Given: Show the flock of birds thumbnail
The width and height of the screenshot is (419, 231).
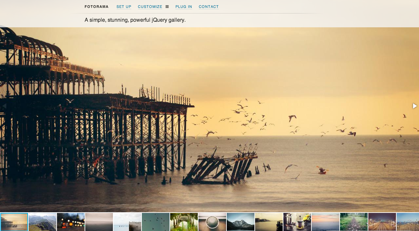Looking at the screenshot, I should tap(156, 221).
